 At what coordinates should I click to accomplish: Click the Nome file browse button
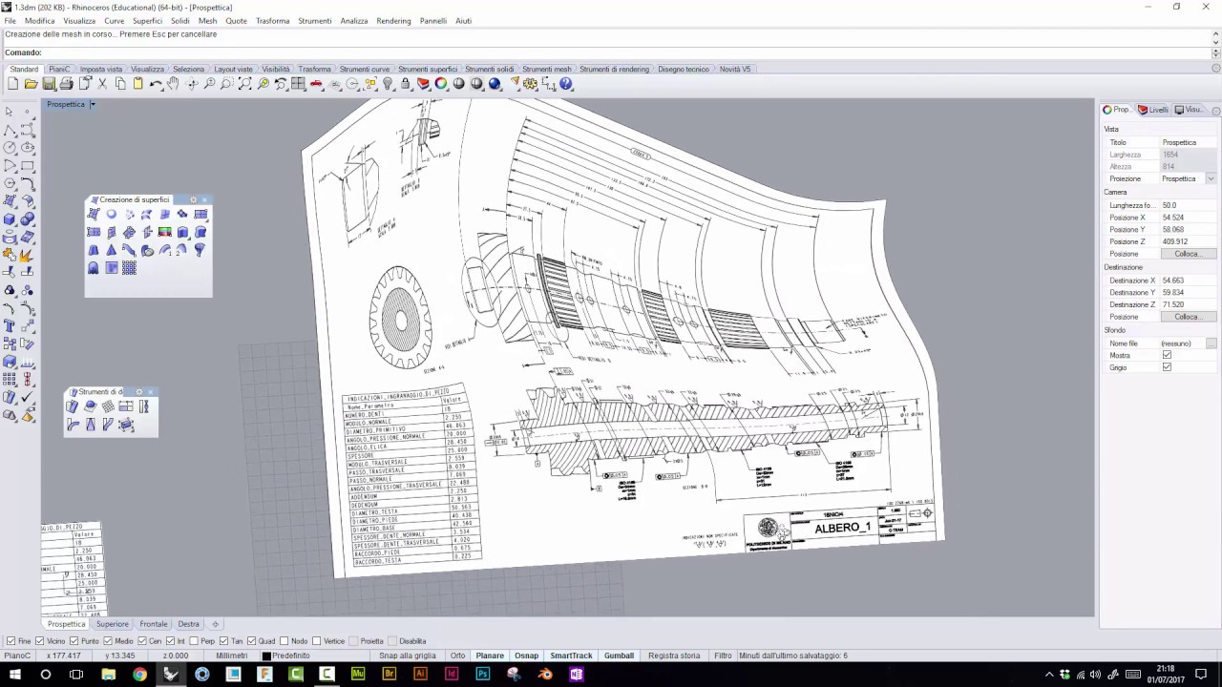point(1211,343)
